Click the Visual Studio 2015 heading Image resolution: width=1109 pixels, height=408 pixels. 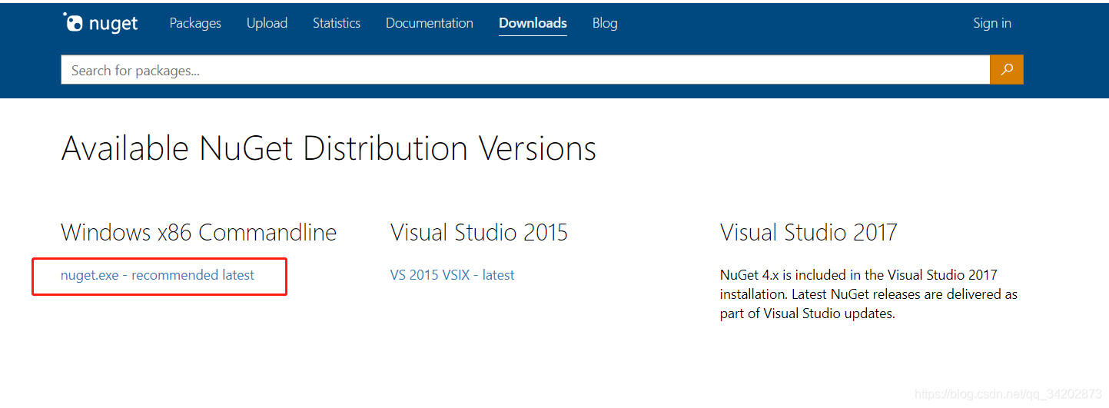[x=479, y=232]
